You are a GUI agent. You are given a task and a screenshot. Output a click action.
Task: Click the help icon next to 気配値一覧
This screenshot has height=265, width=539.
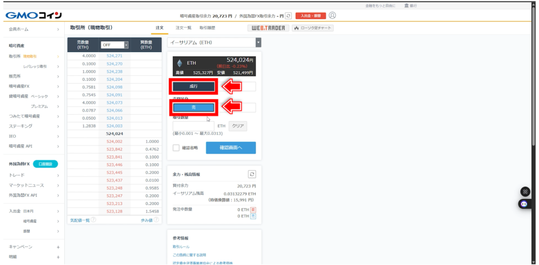[93, 220]
